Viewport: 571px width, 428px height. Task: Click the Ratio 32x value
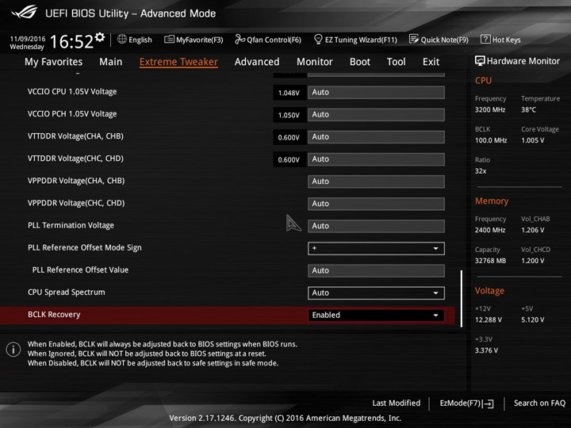pyautogui.click(x=481, y=170)
